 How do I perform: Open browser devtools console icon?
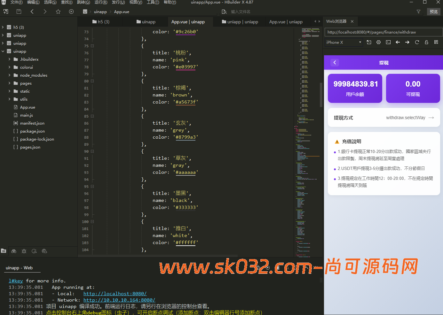point(388,42)
